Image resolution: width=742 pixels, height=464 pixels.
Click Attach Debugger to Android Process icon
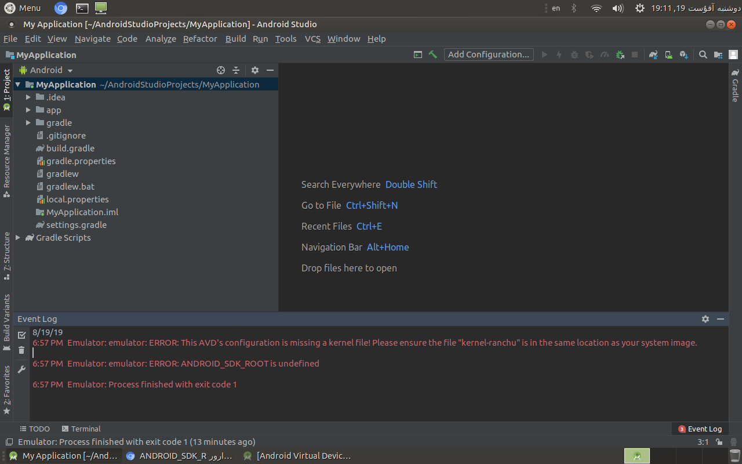(620, 55)
